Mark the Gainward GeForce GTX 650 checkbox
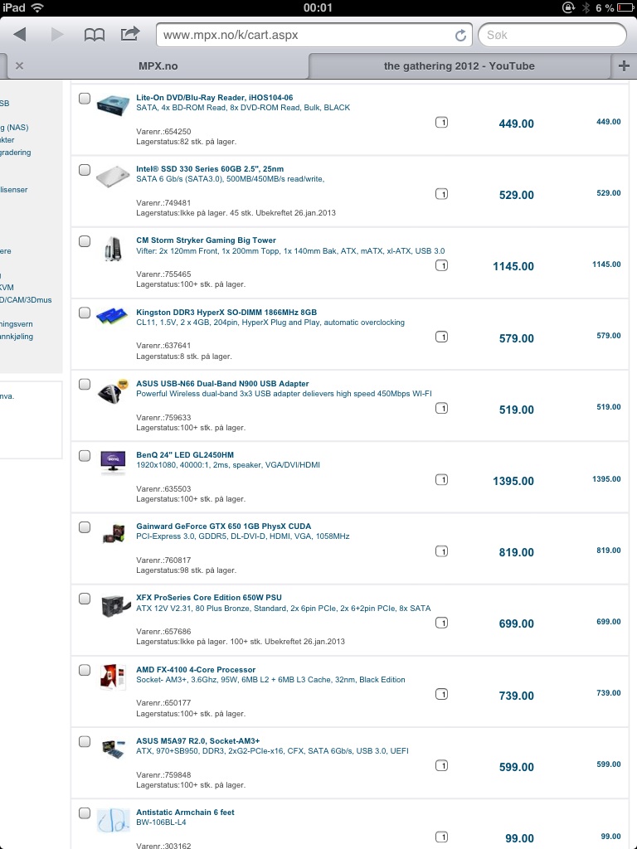This screenshot has height=849, width=637. pyautogui.click(x=85, y=526)
